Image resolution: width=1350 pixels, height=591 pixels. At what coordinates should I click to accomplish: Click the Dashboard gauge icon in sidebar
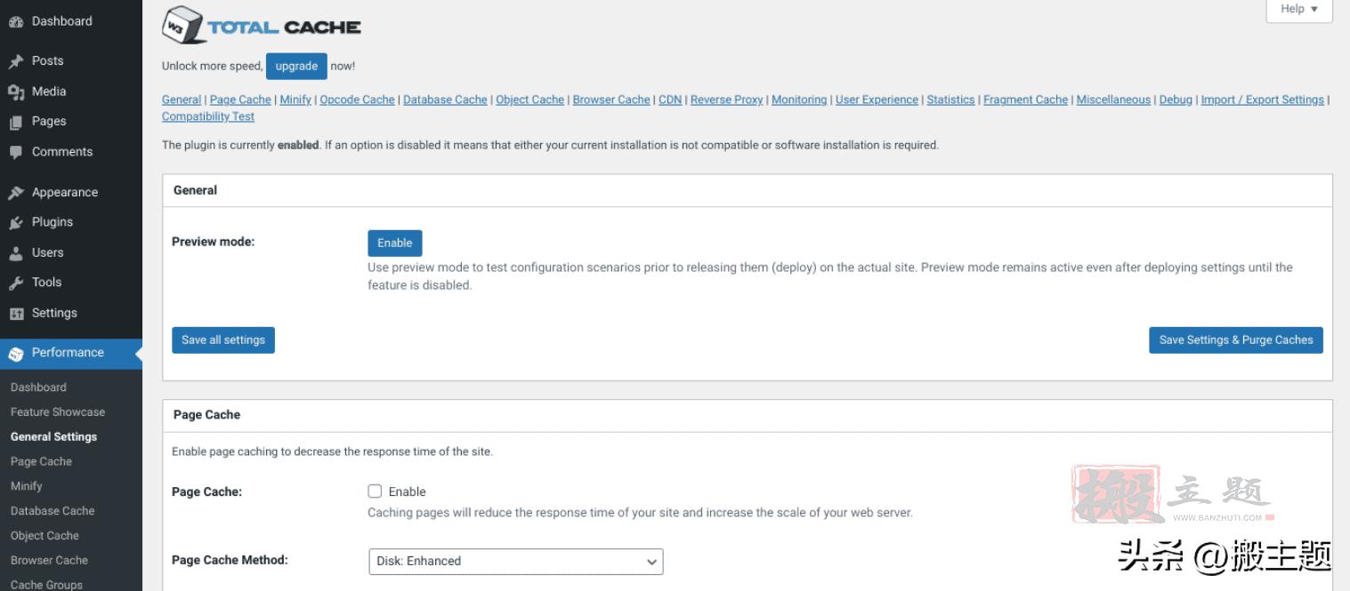[x=15, y=22]
